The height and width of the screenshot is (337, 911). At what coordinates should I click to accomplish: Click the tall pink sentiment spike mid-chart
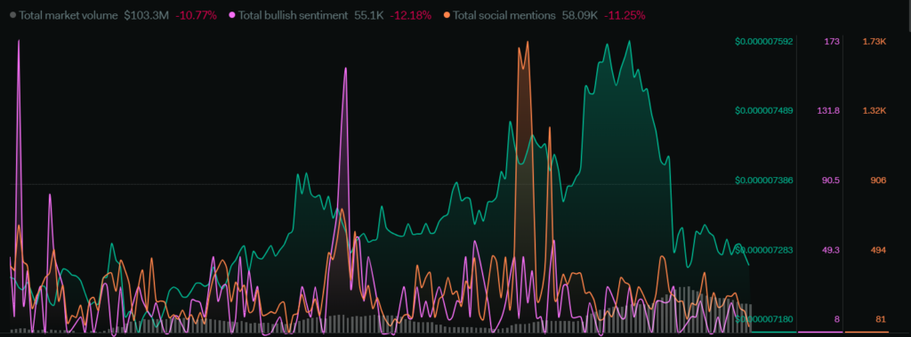point(346,69)
